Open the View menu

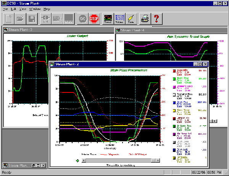(x=23, y=8)
